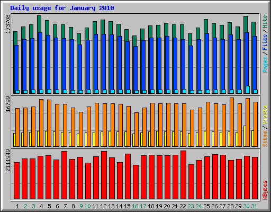Select the 173708 hits axis value
The image size is (271, 212).
click(x=8, y=24)
